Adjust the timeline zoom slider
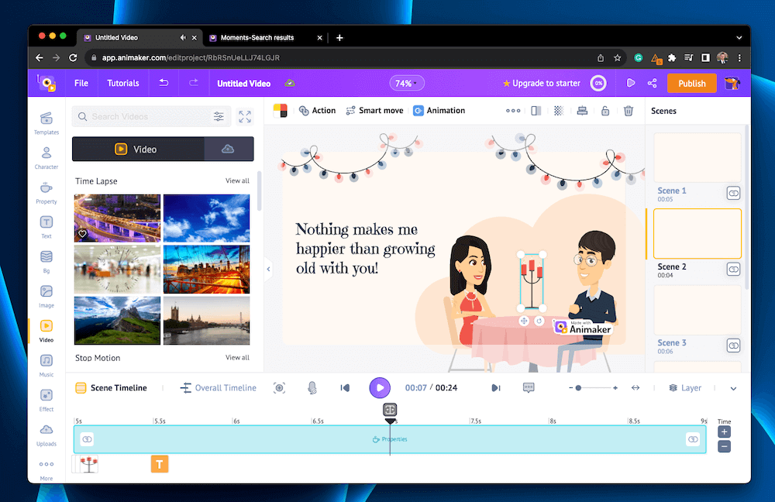 coord(578,388)
